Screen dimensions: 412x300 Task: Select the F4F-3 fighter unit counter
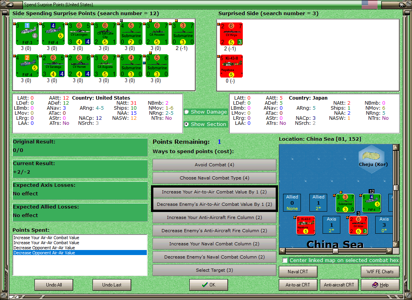pos(27,34)
